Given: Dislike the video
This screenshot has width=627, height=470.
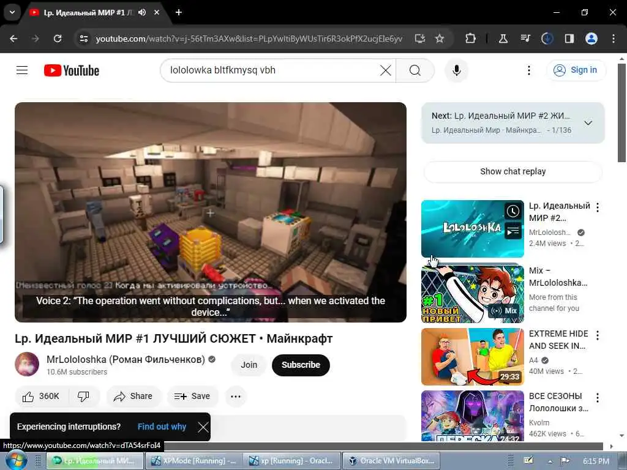Looking at the screenshot, I should pyautogui.click(x=83, y=396).
